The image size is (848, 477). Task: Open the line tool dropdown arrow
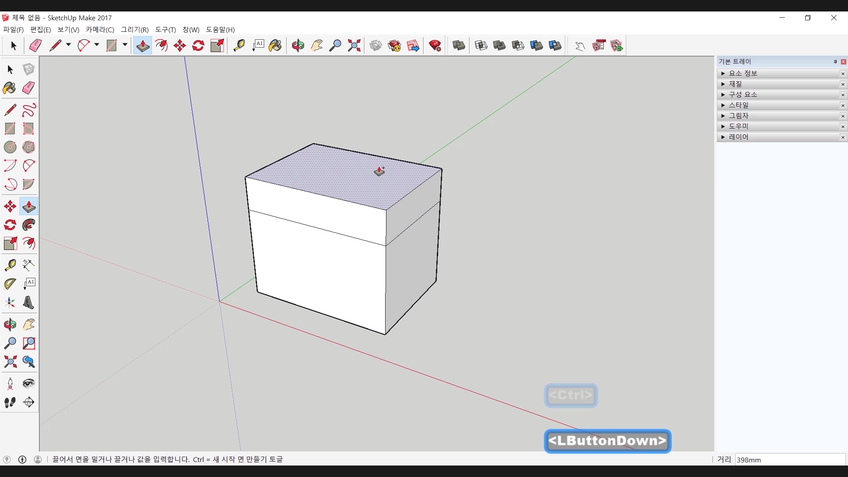click(68, 45)
